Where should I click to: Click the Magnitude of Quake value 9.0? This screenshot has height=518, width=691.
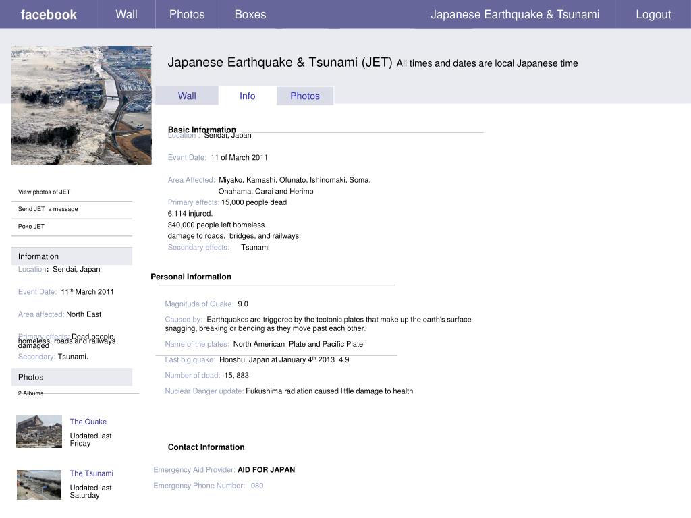[243, 304]
